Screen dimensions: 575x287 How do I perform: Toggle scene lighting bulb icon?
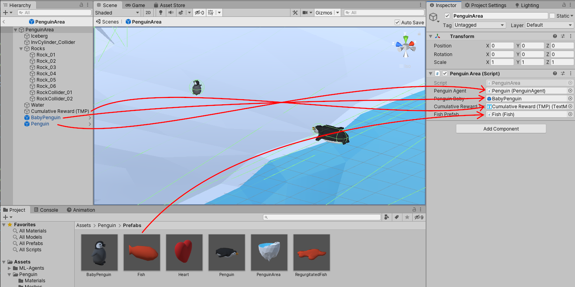pos(161,13)
